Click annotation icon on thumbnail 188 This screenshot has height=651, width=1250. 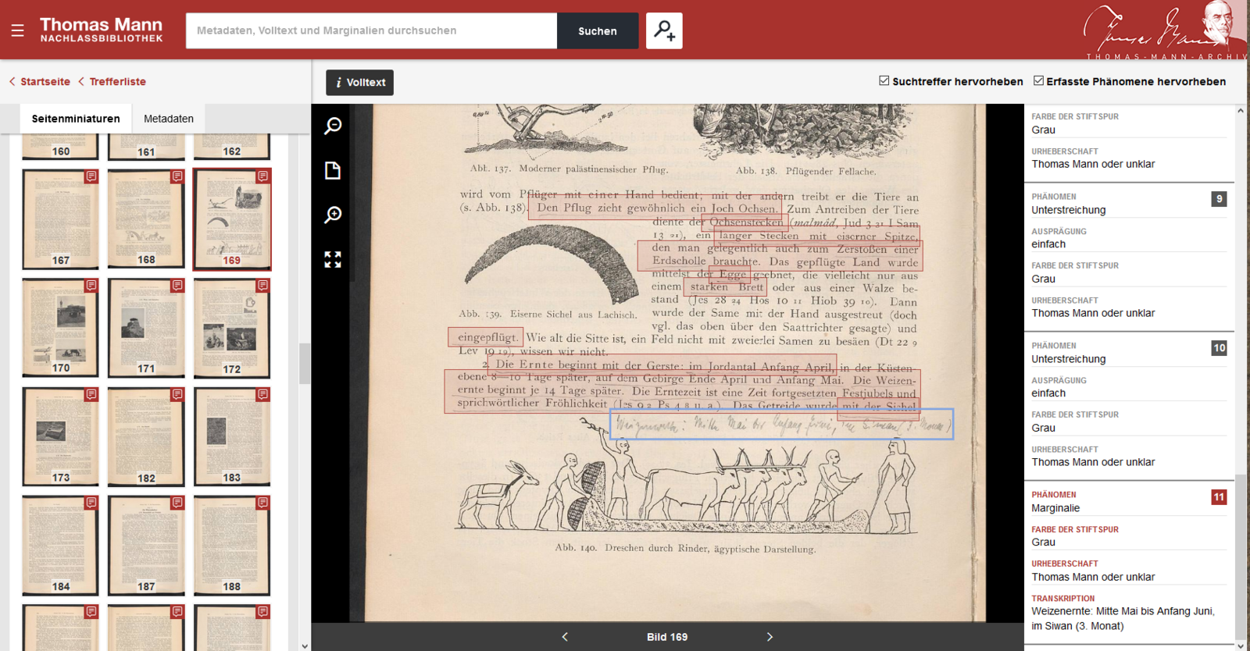click(x=262, y=503)
